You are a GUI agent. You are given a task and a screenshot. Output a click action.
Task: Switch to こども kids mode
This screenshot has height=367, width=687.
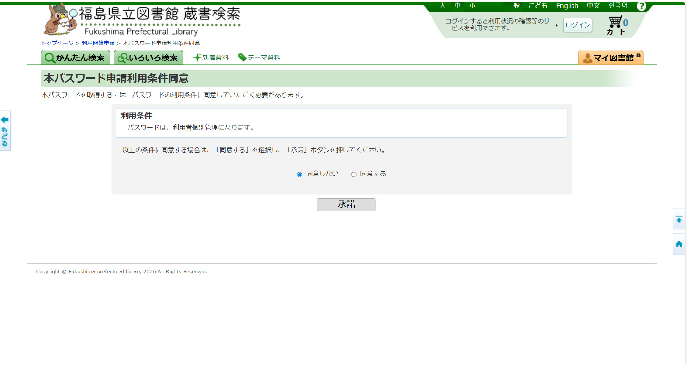538,6
